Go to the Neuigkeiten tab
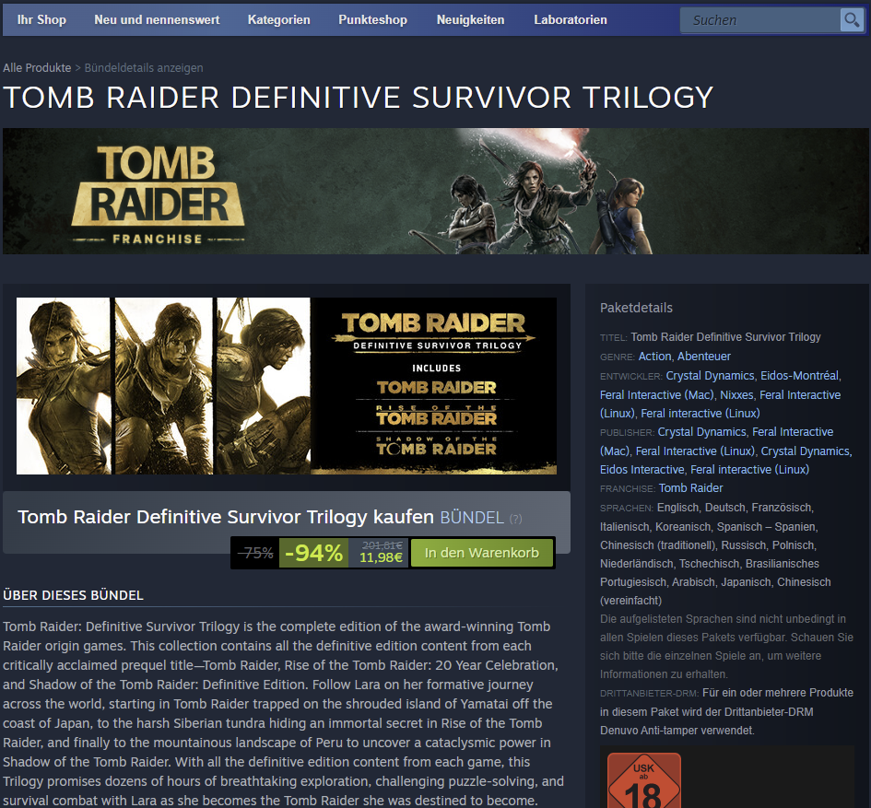Image resolution: width=871 pixels, height=808 pixels. coord(470,20)
